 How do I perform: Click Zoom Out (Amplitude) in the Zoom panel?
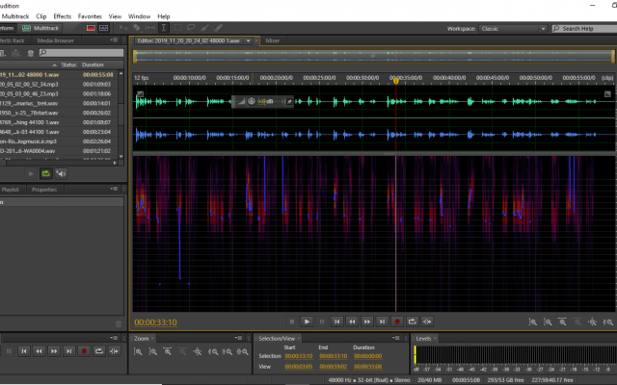pyautogui.click(x=153, y=351)
